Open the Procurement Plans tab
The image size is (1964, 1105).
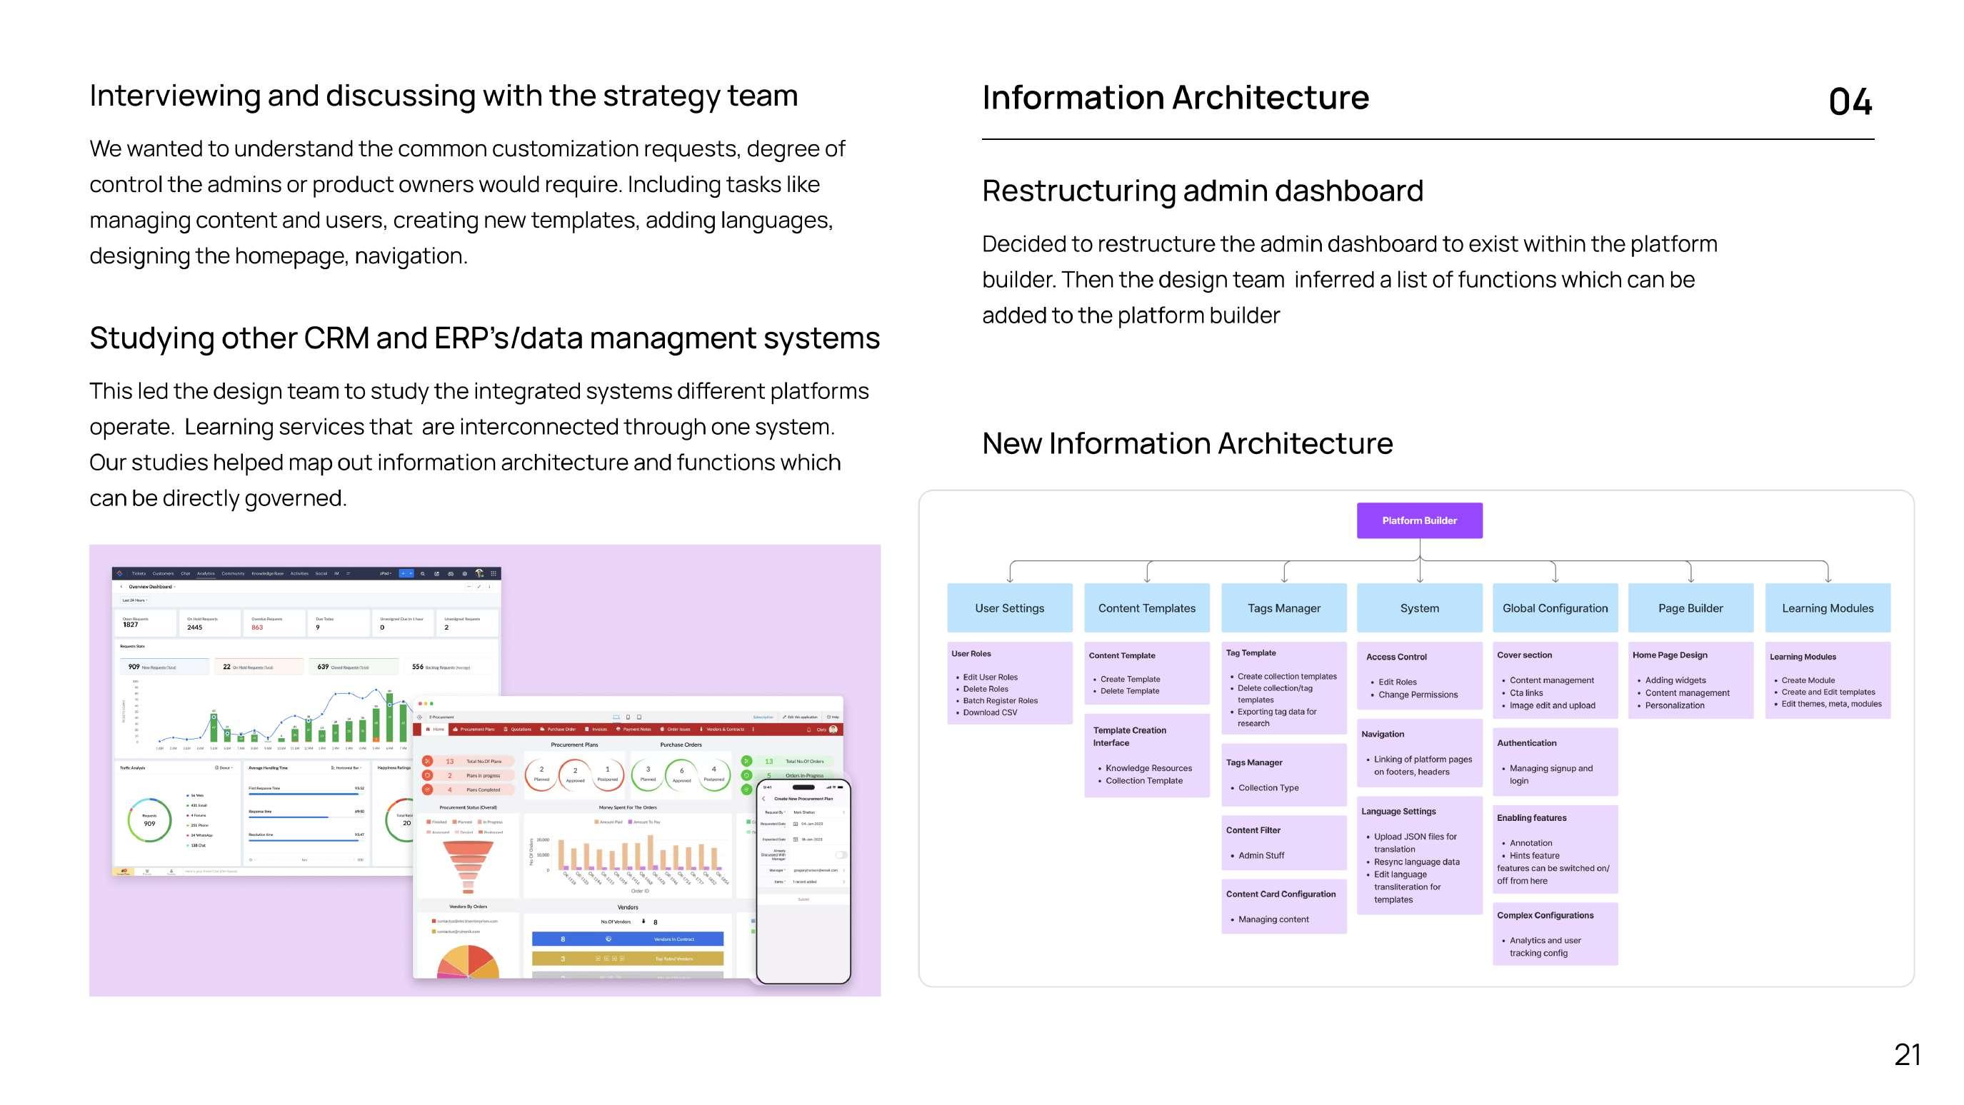tap(474, 730)
